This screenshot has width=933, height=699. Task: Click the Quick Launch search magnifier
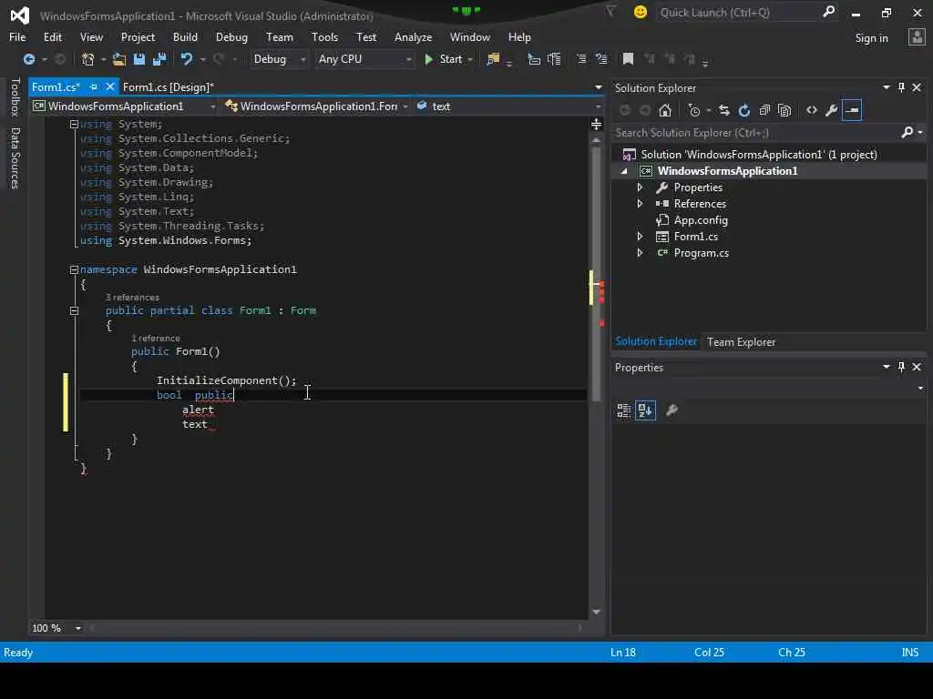[x=828, y=12]
